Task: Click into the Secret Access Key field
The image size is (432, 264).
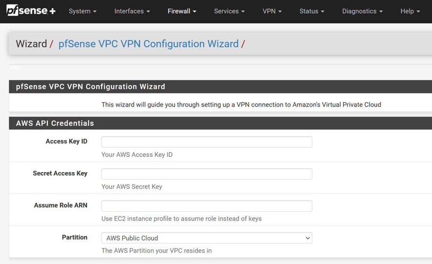Action: [x=207, y=174]
